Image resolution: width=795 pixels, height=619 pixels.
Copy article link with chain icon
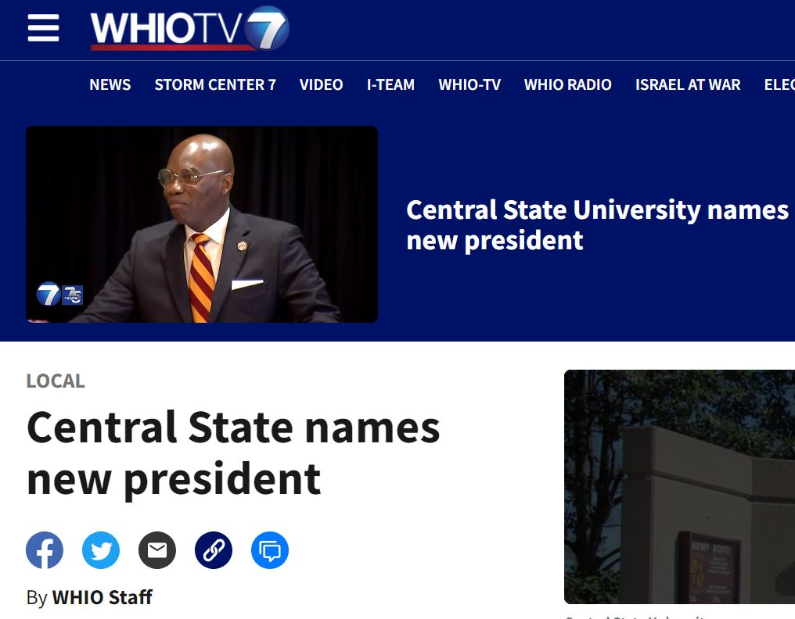click(214, 550)
